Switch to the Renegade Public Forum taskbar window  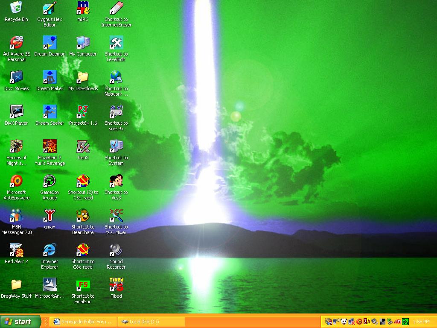pos(82,322)
